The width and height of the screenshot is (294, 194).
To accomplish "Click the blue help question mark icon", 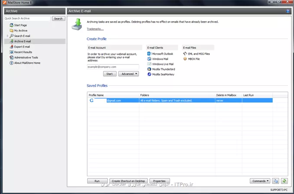I will point(287,11).
